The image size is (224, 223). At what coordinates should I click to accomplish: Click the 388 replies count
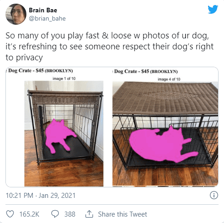70,214
